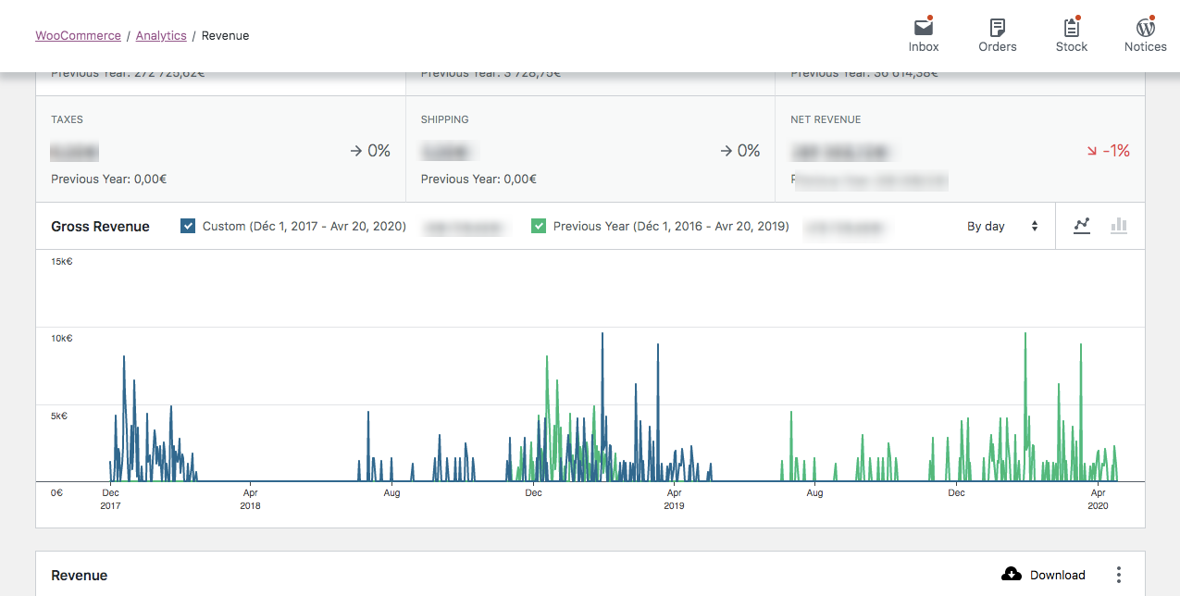Image resolution: width=1180 pixels, height=596 pixels.
Task: Toggle the Previous Year series label
Action: click(x=670, y=226)
